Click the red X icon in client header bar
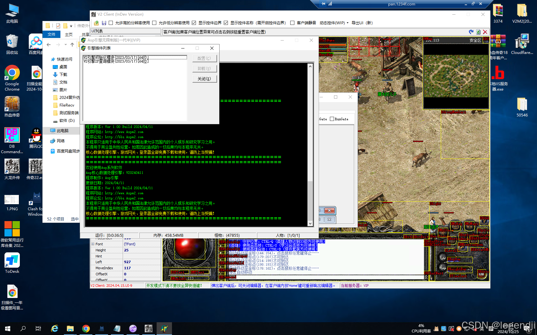The image size is (537, 335). tap(485, 32)
